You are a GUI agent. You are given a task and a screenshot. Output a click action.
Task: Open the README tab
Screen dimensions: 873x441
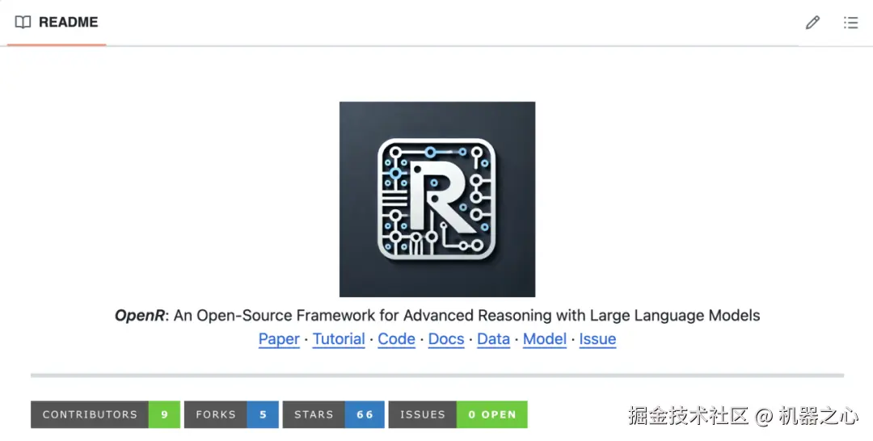coord(57,23)
